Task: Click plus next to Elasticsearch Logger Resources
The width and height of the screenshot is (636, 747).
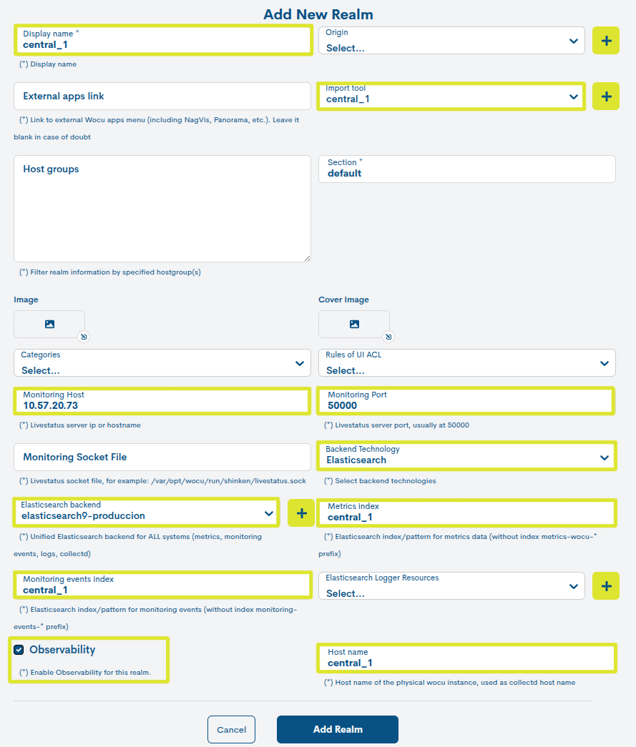Action: (605, 586)
